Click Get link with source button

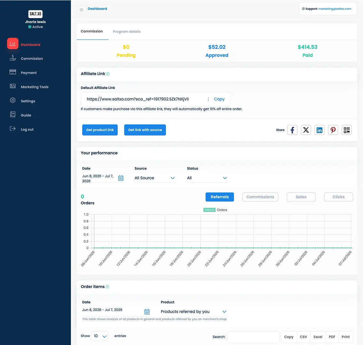pyautogui.click(x=145, y=130)
